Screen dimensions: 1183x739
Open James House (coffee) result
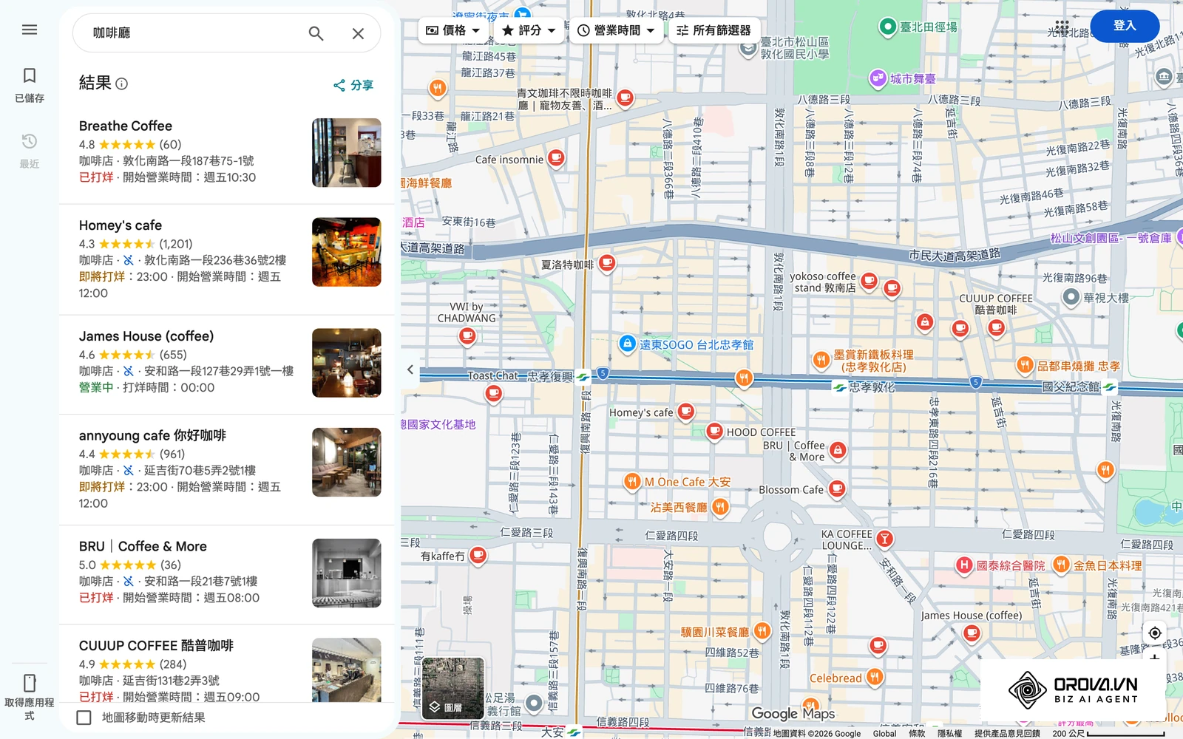pos(228,364)
